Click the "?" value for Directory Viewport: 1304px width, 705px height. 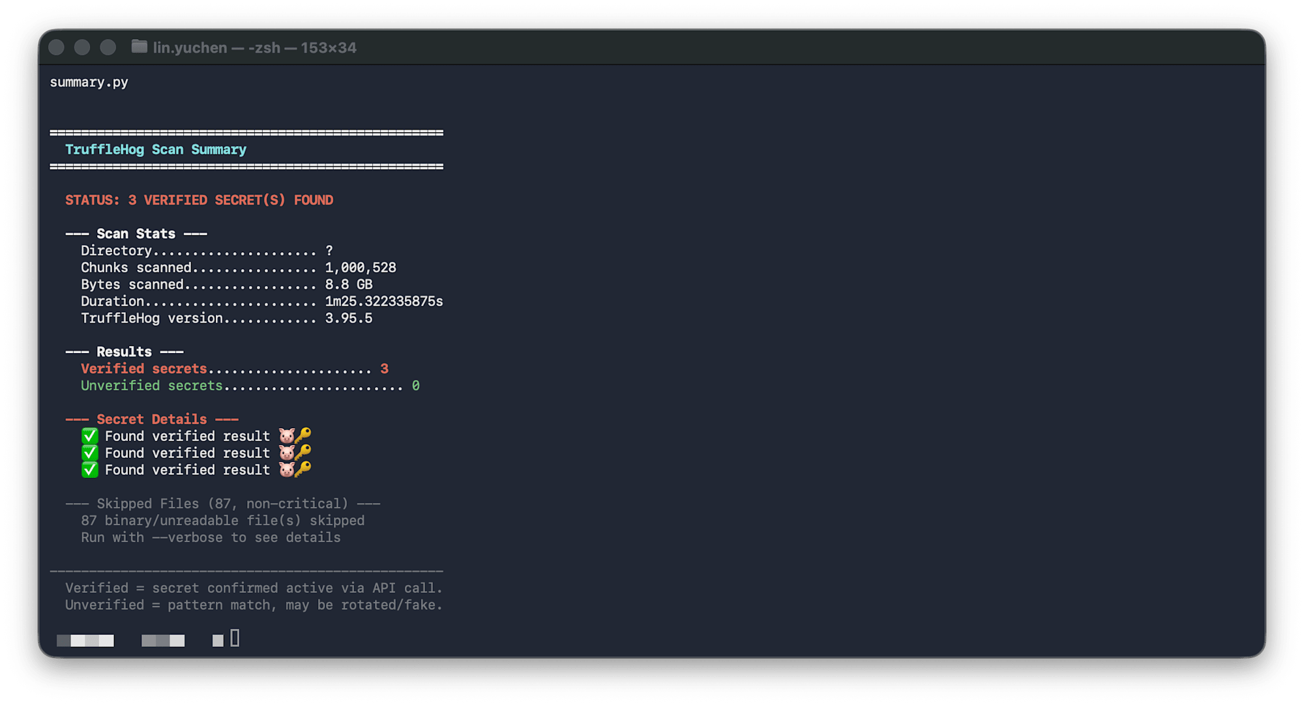(x=329, y=251)
